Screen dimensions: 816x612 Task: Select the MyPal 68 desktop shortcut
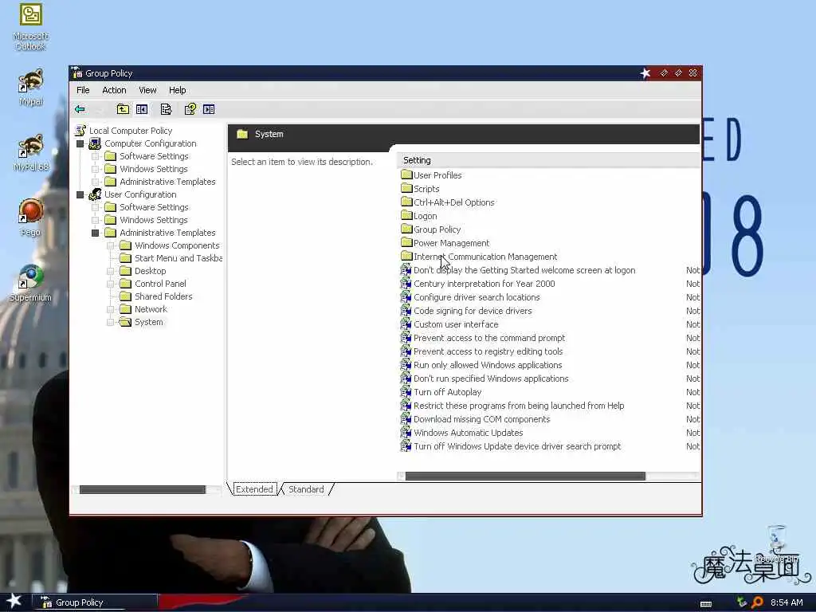click(x=31, y=152)
